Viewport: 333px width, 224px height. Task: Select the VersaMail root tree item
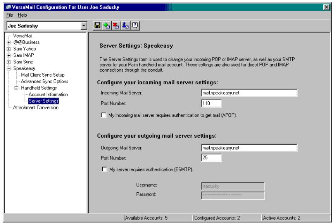pyautogui.click(x=23, y=36)
